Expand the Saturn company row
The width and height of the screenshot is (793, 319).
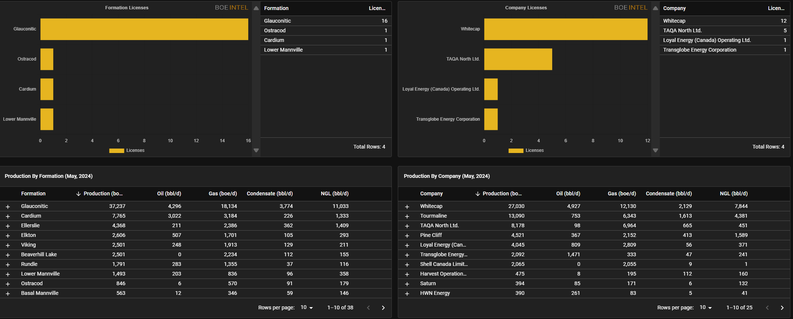407,284
